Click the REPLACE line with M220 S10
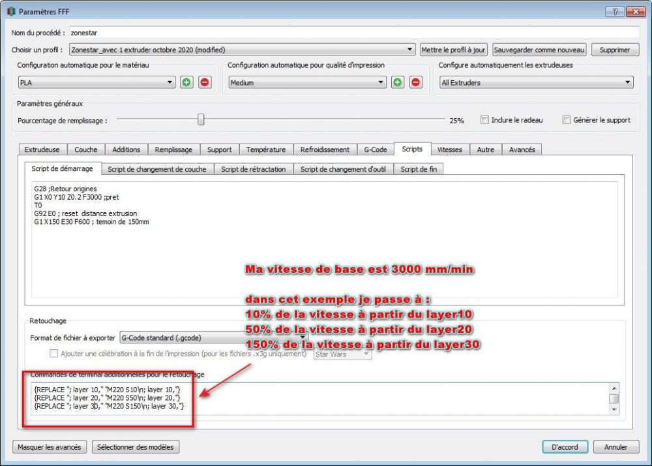This screenshot has width=652, height=466. click(x=108, y=390)
